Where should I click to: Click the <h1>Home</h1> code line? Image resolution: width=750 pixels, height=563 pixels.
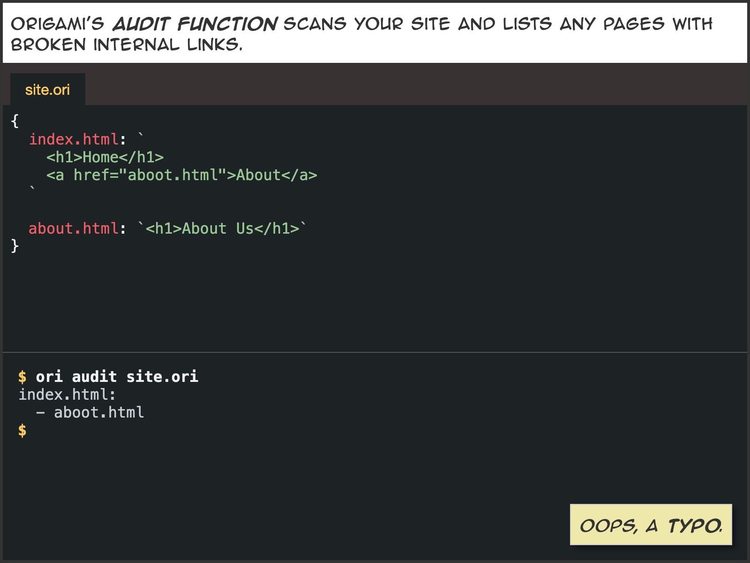tap(105, 157)
